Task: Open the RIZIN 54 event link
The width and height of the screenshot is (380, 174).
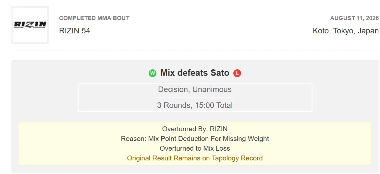Action: click(x=75, y=31)
